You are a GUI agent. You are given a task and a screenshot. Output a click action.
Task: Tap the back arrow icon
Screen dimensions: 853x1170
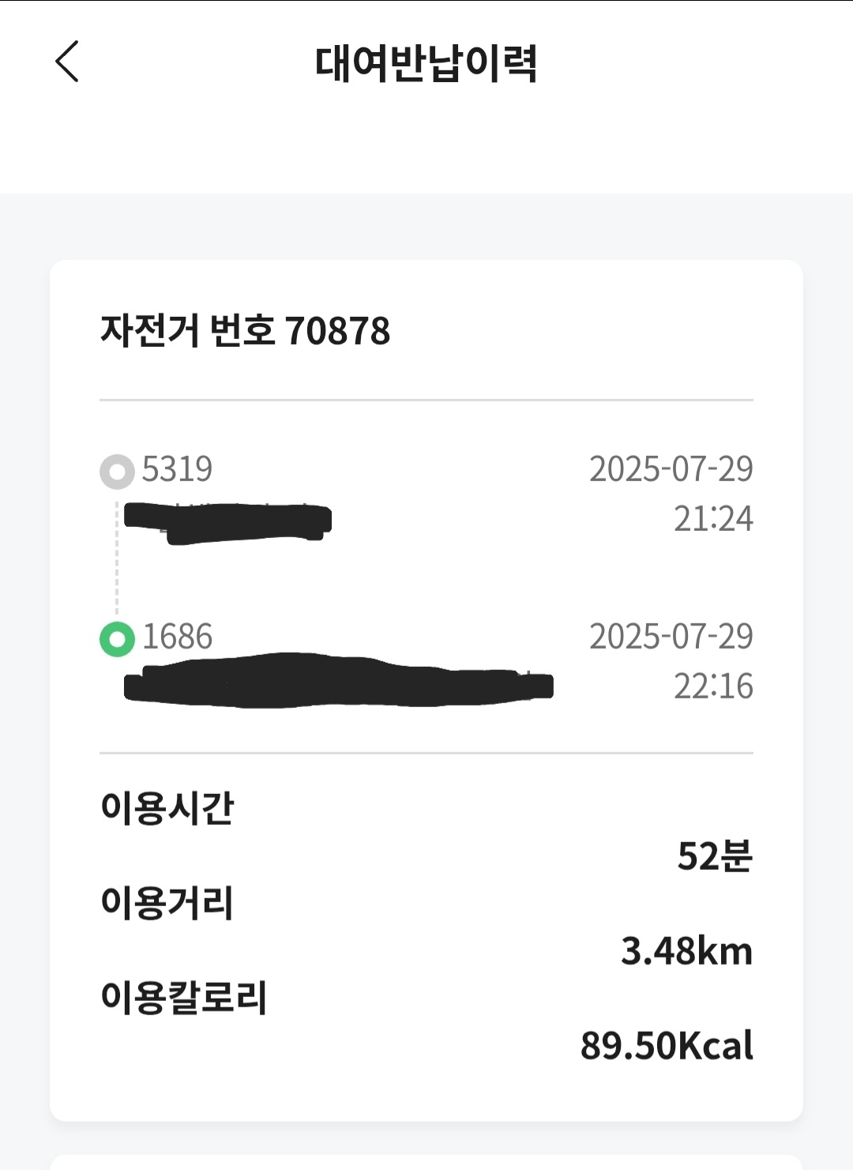pyautogui.click(x=67, y=62)
